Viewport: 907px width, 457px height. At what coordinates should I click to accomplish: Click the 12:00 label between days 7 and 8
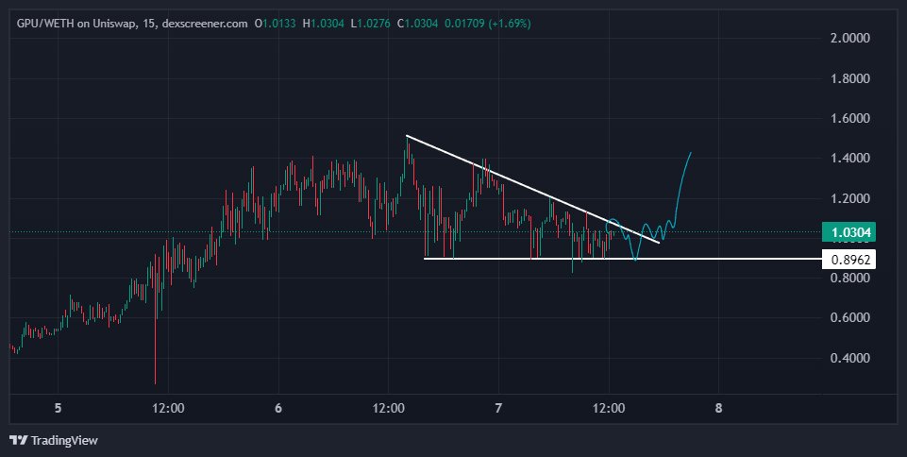[x=609, y=409]
